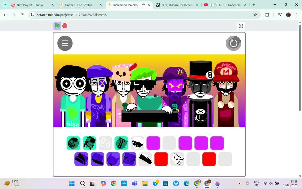Switch to the HishamDoesAmazi notifications tab
302x189 pixels.
pos(177,5)
